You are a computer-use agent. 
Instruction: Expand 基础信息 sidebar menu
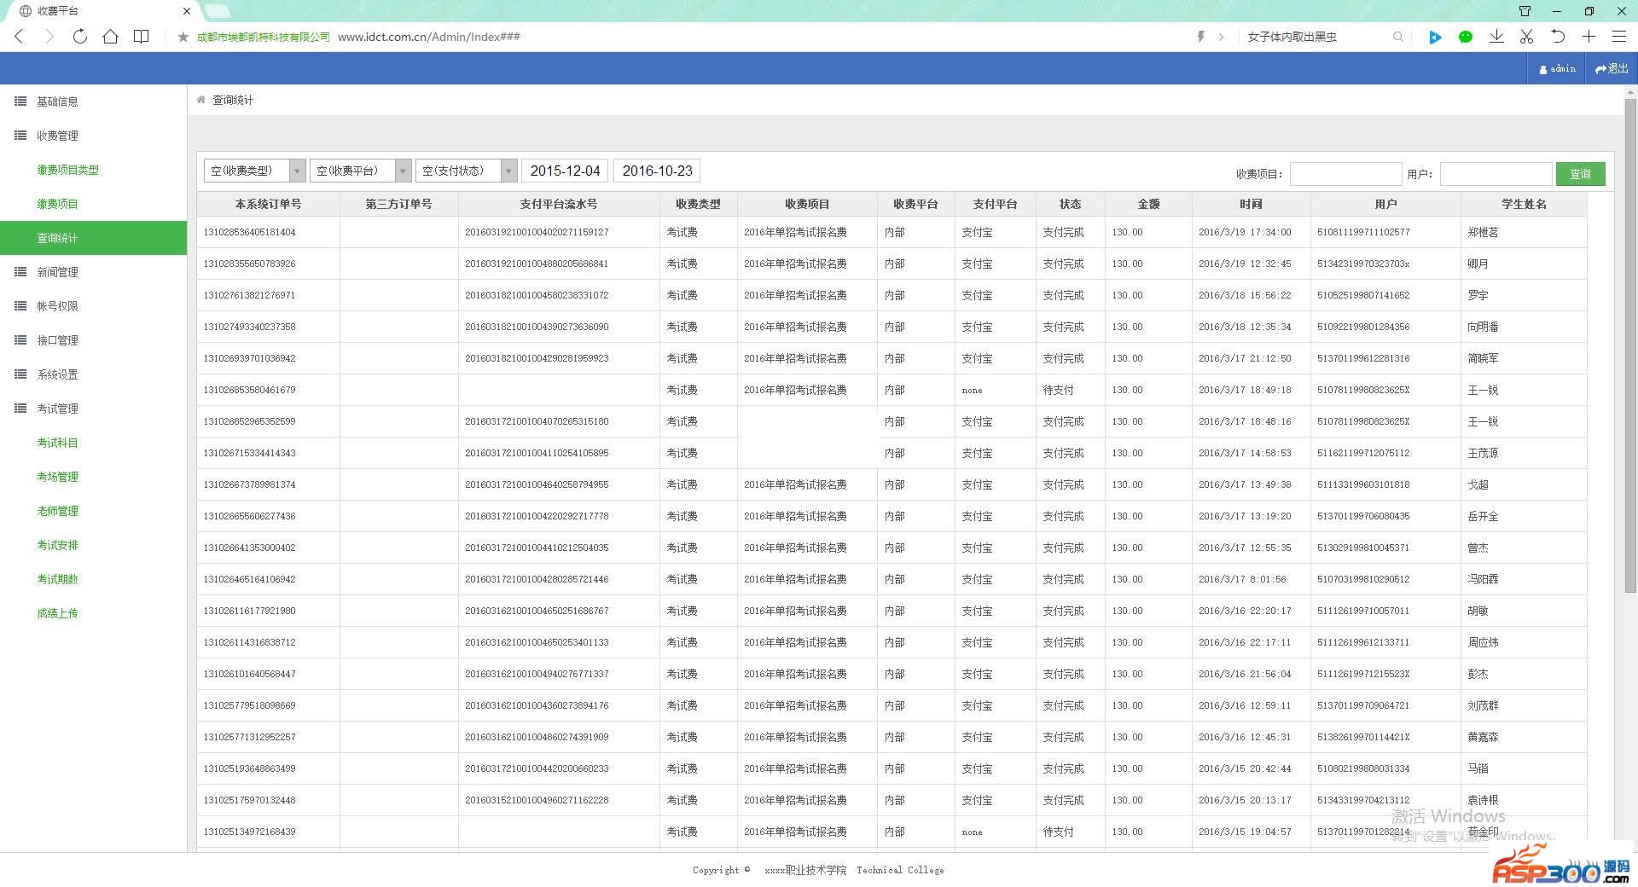[x=57, y=101]
